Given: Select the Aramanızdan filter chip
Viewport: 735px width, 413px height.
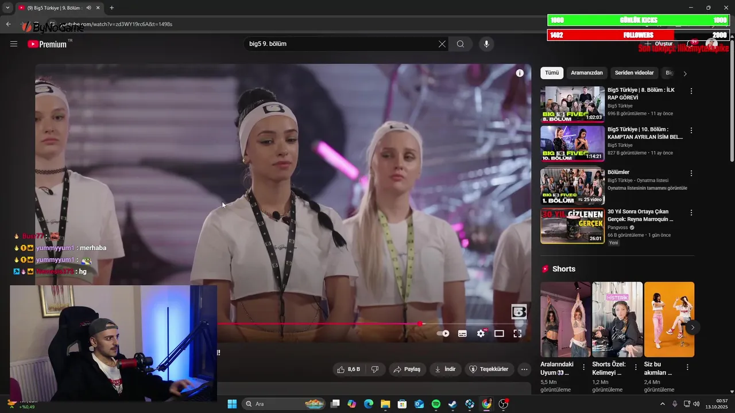Looking at the screenshot, I should [x=587, y=73].
